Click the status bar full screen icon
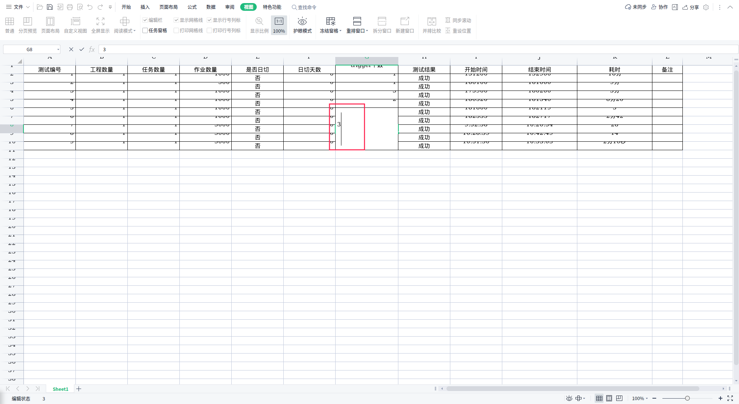Image resolution: width=739 pixels, height=404 pixels. [x=730, y=398]
